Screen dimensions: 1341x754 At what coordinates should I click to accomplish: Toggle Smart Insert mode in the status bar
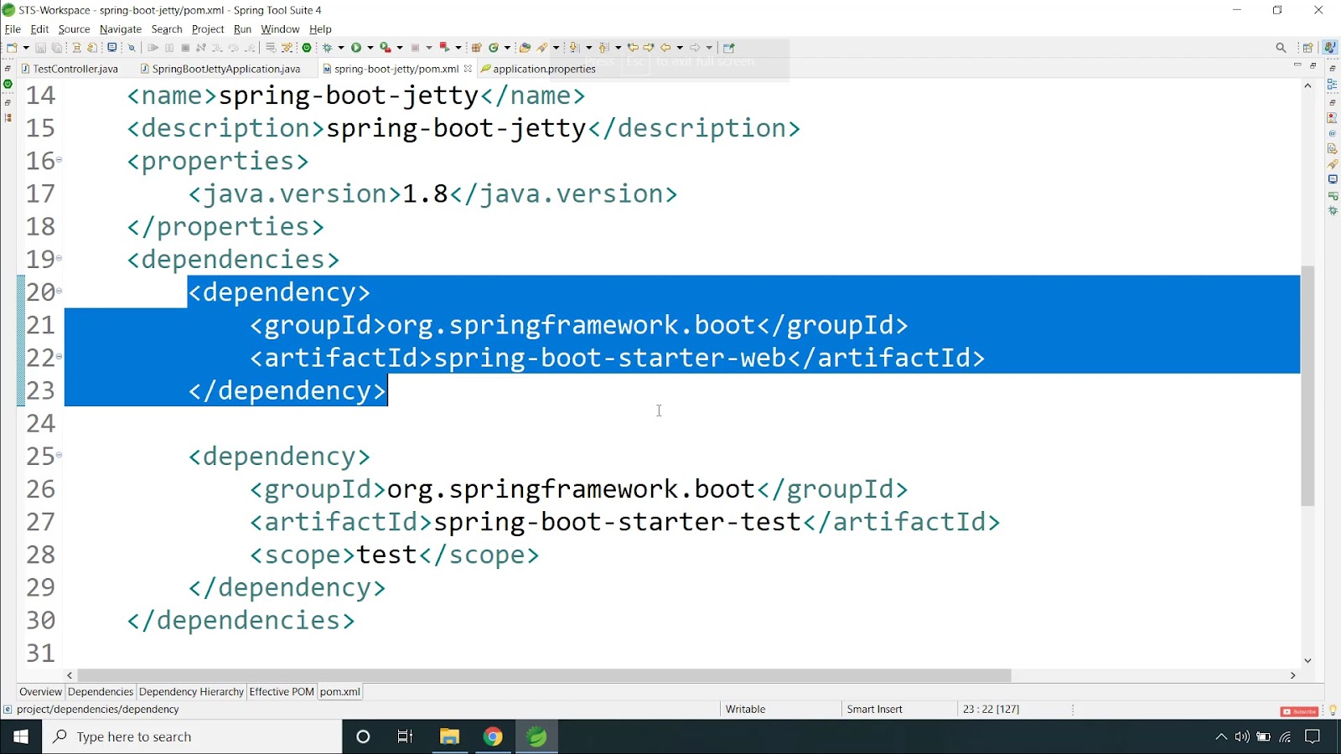(x=874, y=709)
